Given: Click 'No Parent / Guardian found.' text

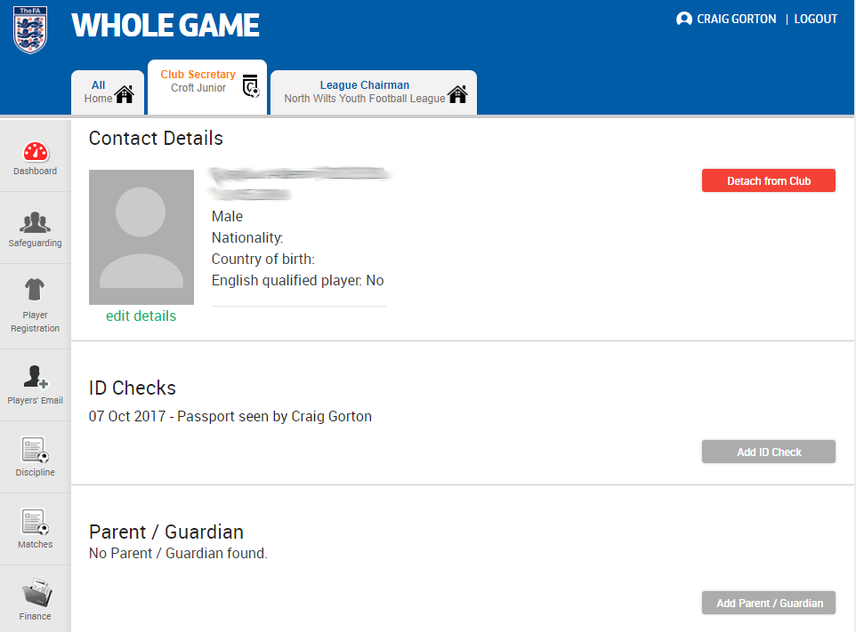Looking at the screenshot, I should coord(179,553).
